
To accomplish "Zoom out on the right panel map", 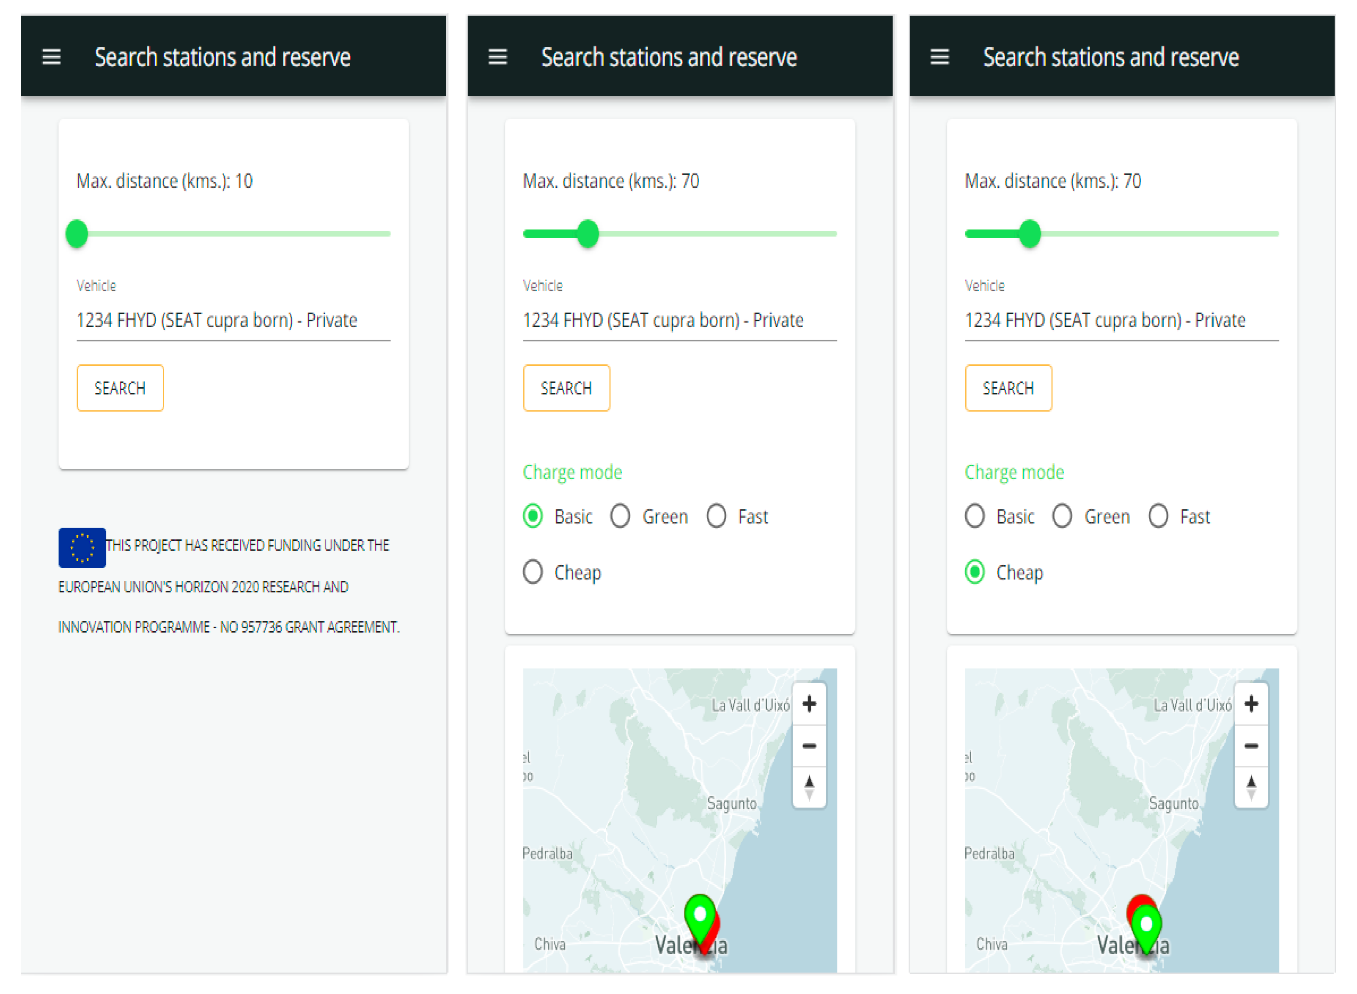I will [1251, 745].
